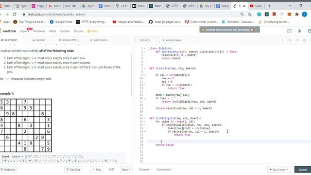The width and height of the screenshot is (311, 175).
Task: Go to the Next problem
Action: click(126, 170)
